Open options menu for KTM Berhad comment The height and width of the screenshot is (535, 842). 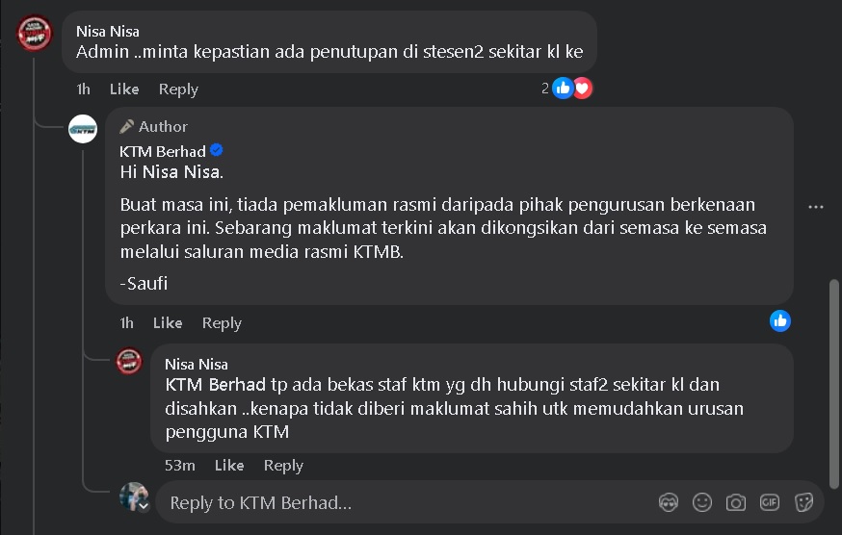pyautogui.click(x=816, y=207)
